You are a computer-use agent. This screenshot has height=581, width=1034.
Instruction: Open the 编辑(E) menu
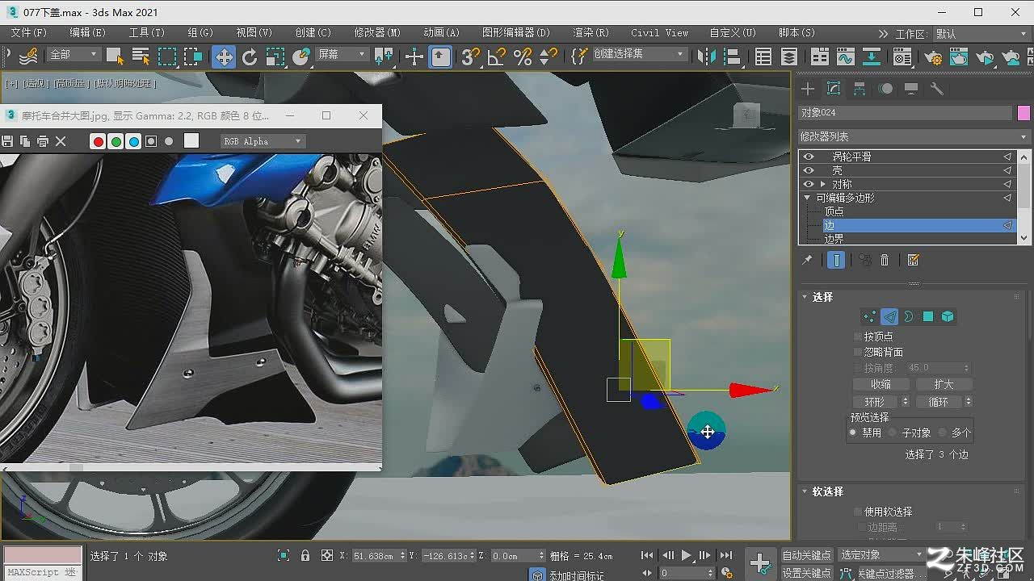coord(87,32)
